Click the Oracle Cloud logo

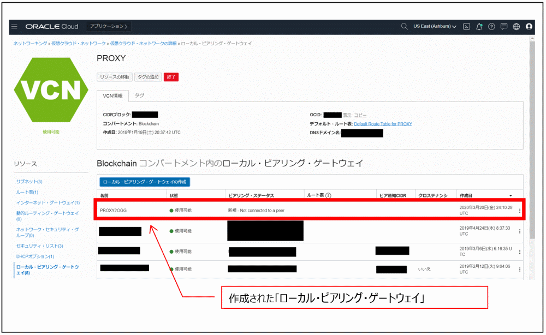point(52,26)
